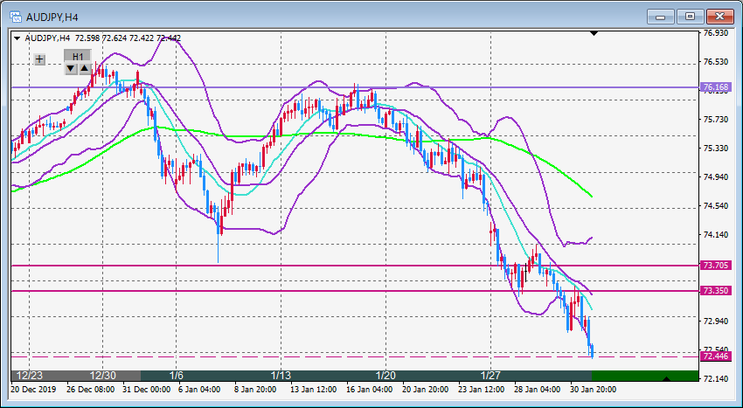The image size is (743, 408).
Task: Click the 72.140 price scale value
Action: coord(716,379)
